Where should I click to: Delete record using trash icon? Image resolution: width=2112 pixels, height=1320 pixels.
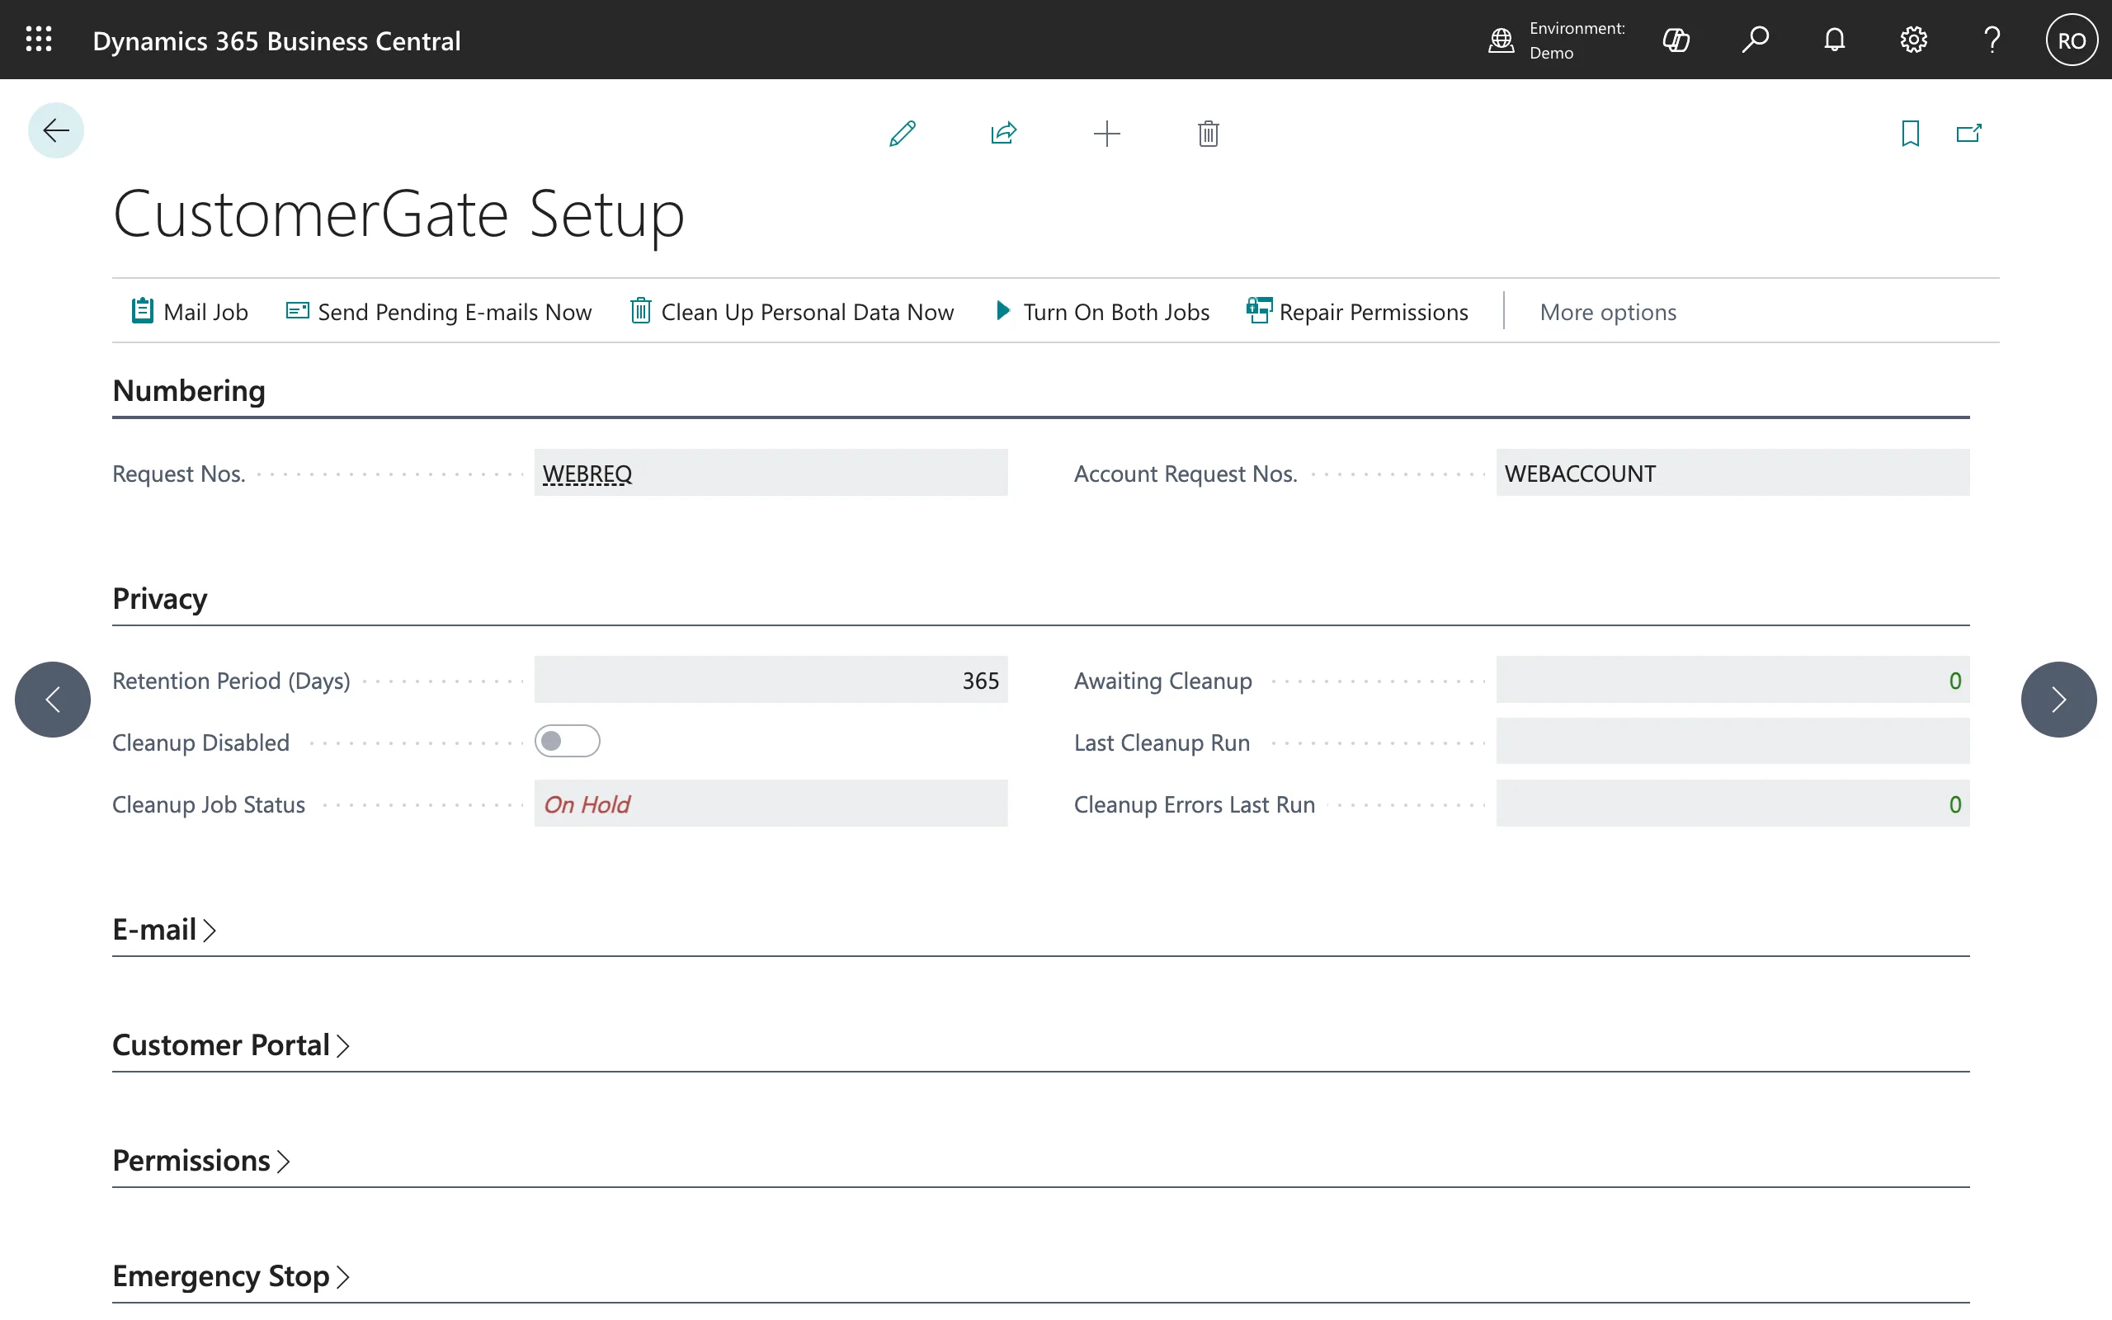click(x=1208, y=134)
